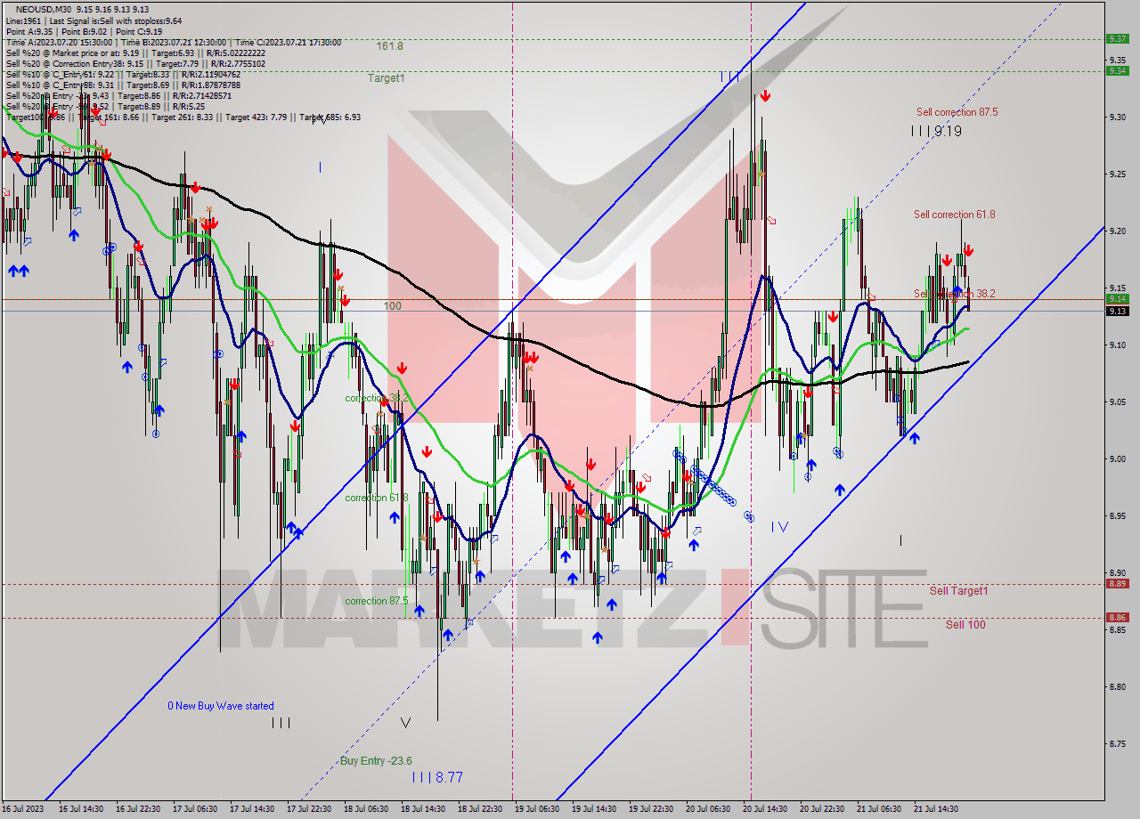
Task: Click the '16 Jul 2023' time axis label
Action: coord(24,809)
